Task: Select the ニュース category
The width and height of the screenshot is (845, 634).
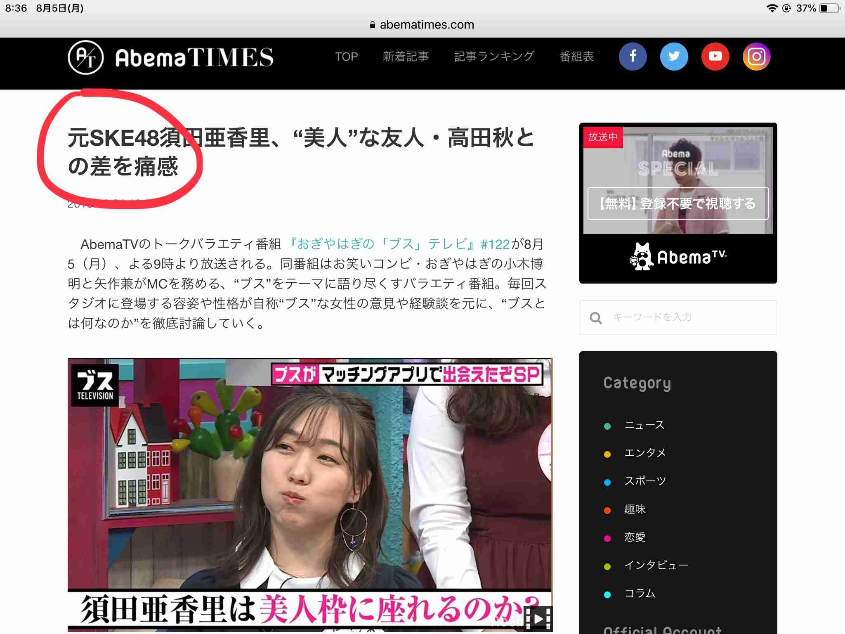Action: coord(644,425)
